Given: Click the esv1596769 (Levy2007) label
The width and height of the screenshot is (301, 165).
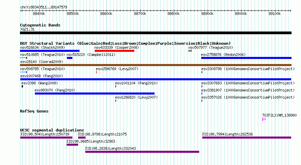Looking at the screenshot, I should 117,69.
